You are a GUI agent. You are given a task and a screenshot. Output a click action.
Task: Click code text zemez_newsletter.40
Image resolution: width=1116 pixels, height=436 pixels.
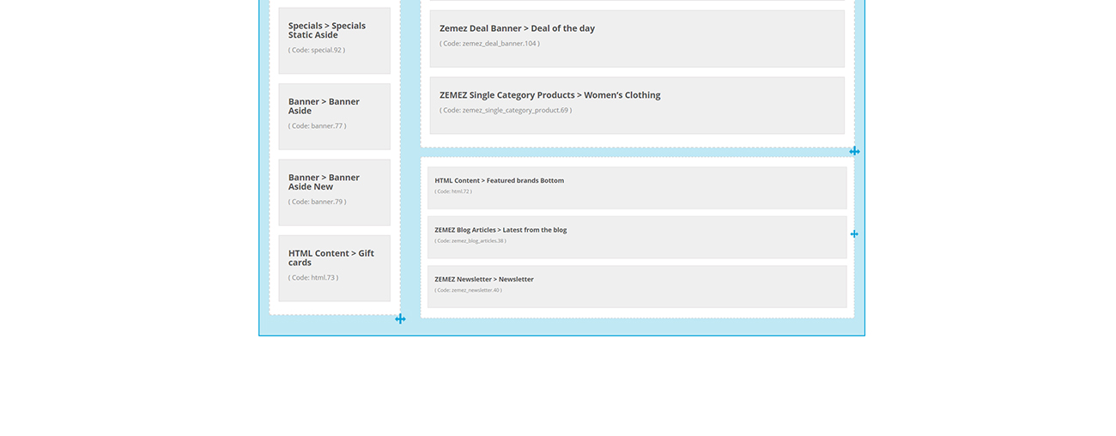click(x=468, y=290)
